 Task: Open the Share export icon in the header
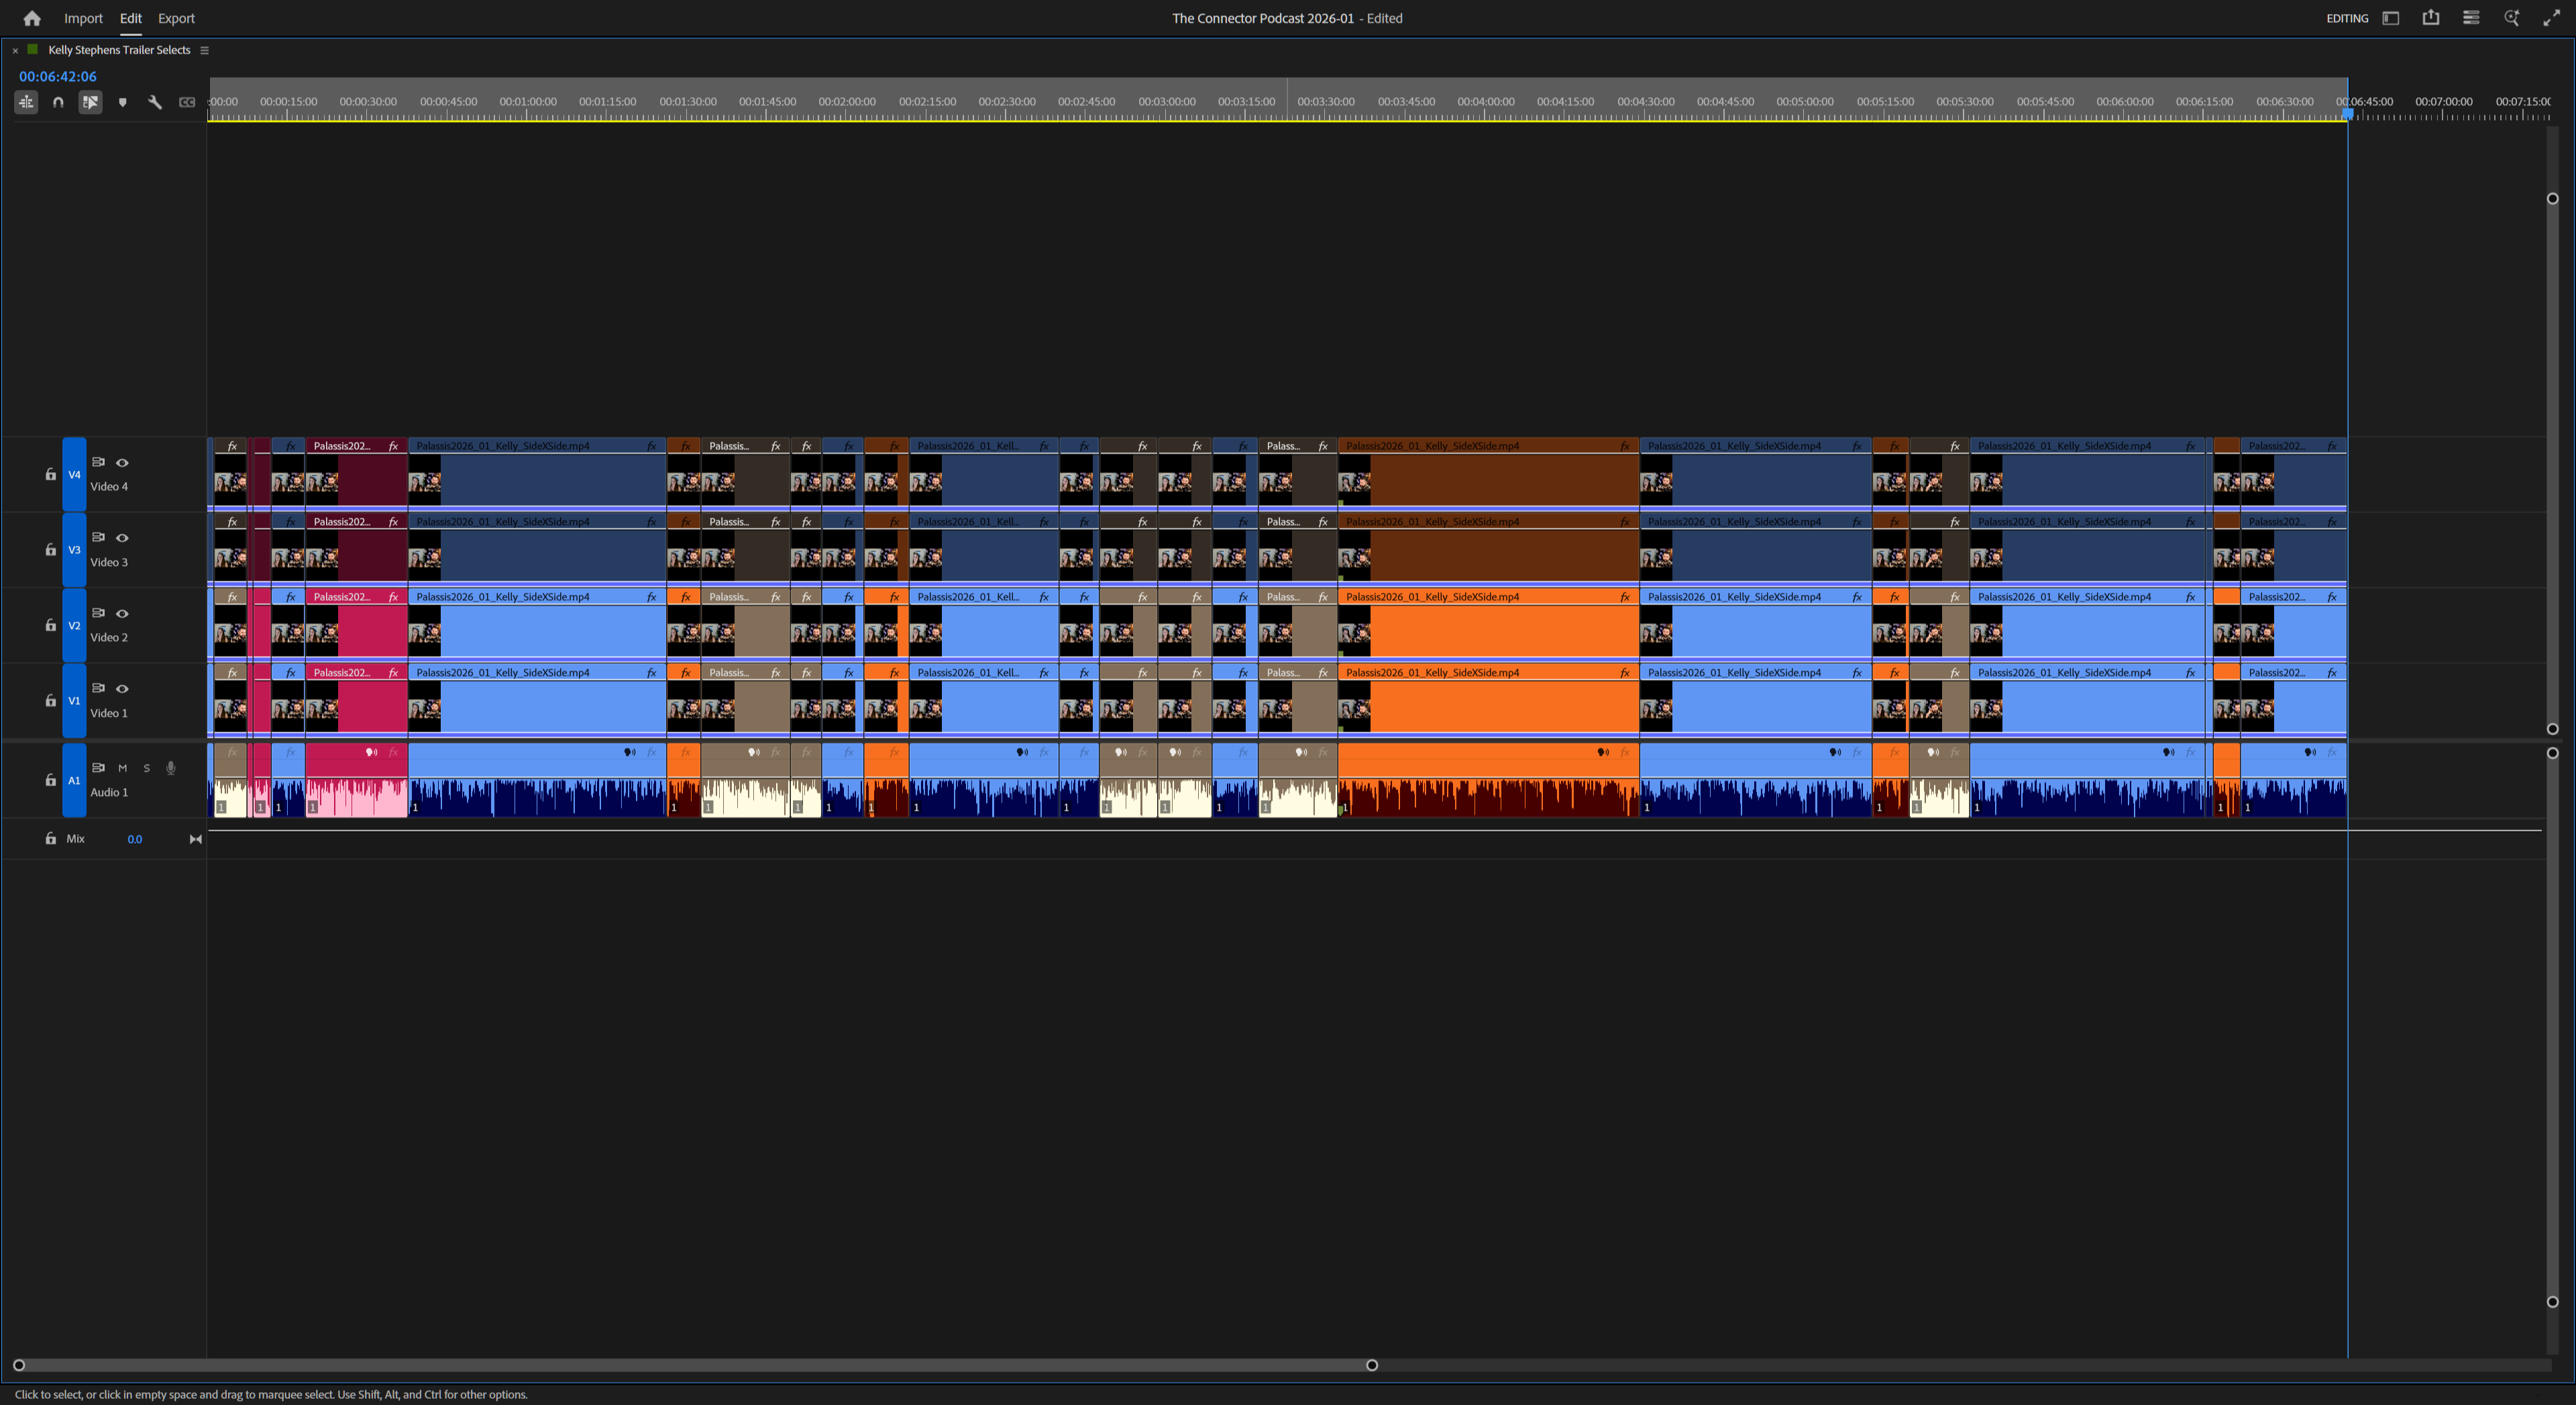click(x=2431, y=17)
